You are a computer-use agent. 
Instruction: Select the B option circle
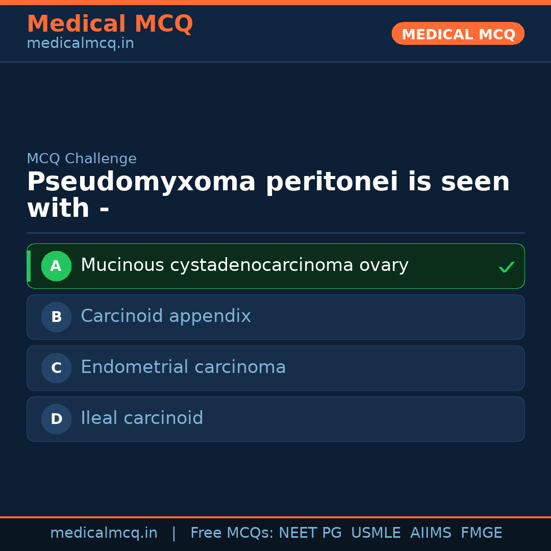click(56, 317)
